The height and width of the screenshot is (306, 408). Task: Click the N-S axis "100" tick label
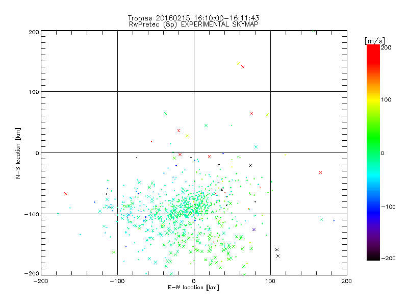[34, 92]
